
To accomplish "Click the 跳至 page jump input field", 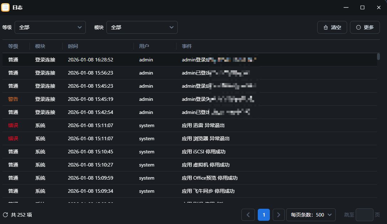I will click(x=364, y=215).
